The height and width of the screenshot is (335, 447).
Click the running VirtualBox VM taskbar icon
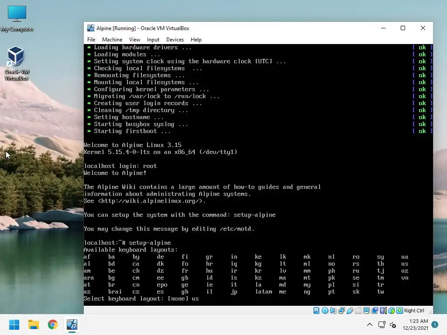[x=72, y=325]
